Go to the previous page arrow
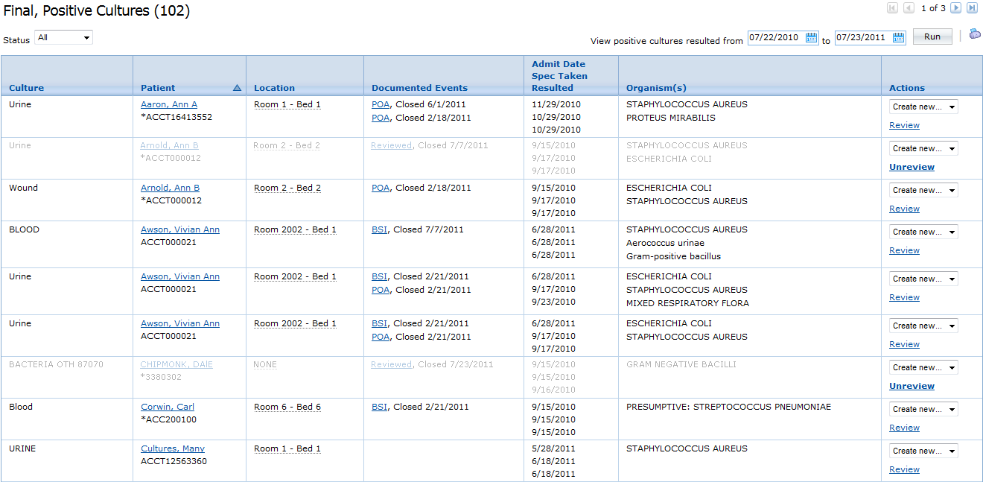This screenshot has width=983, height=482. point(909,8)
